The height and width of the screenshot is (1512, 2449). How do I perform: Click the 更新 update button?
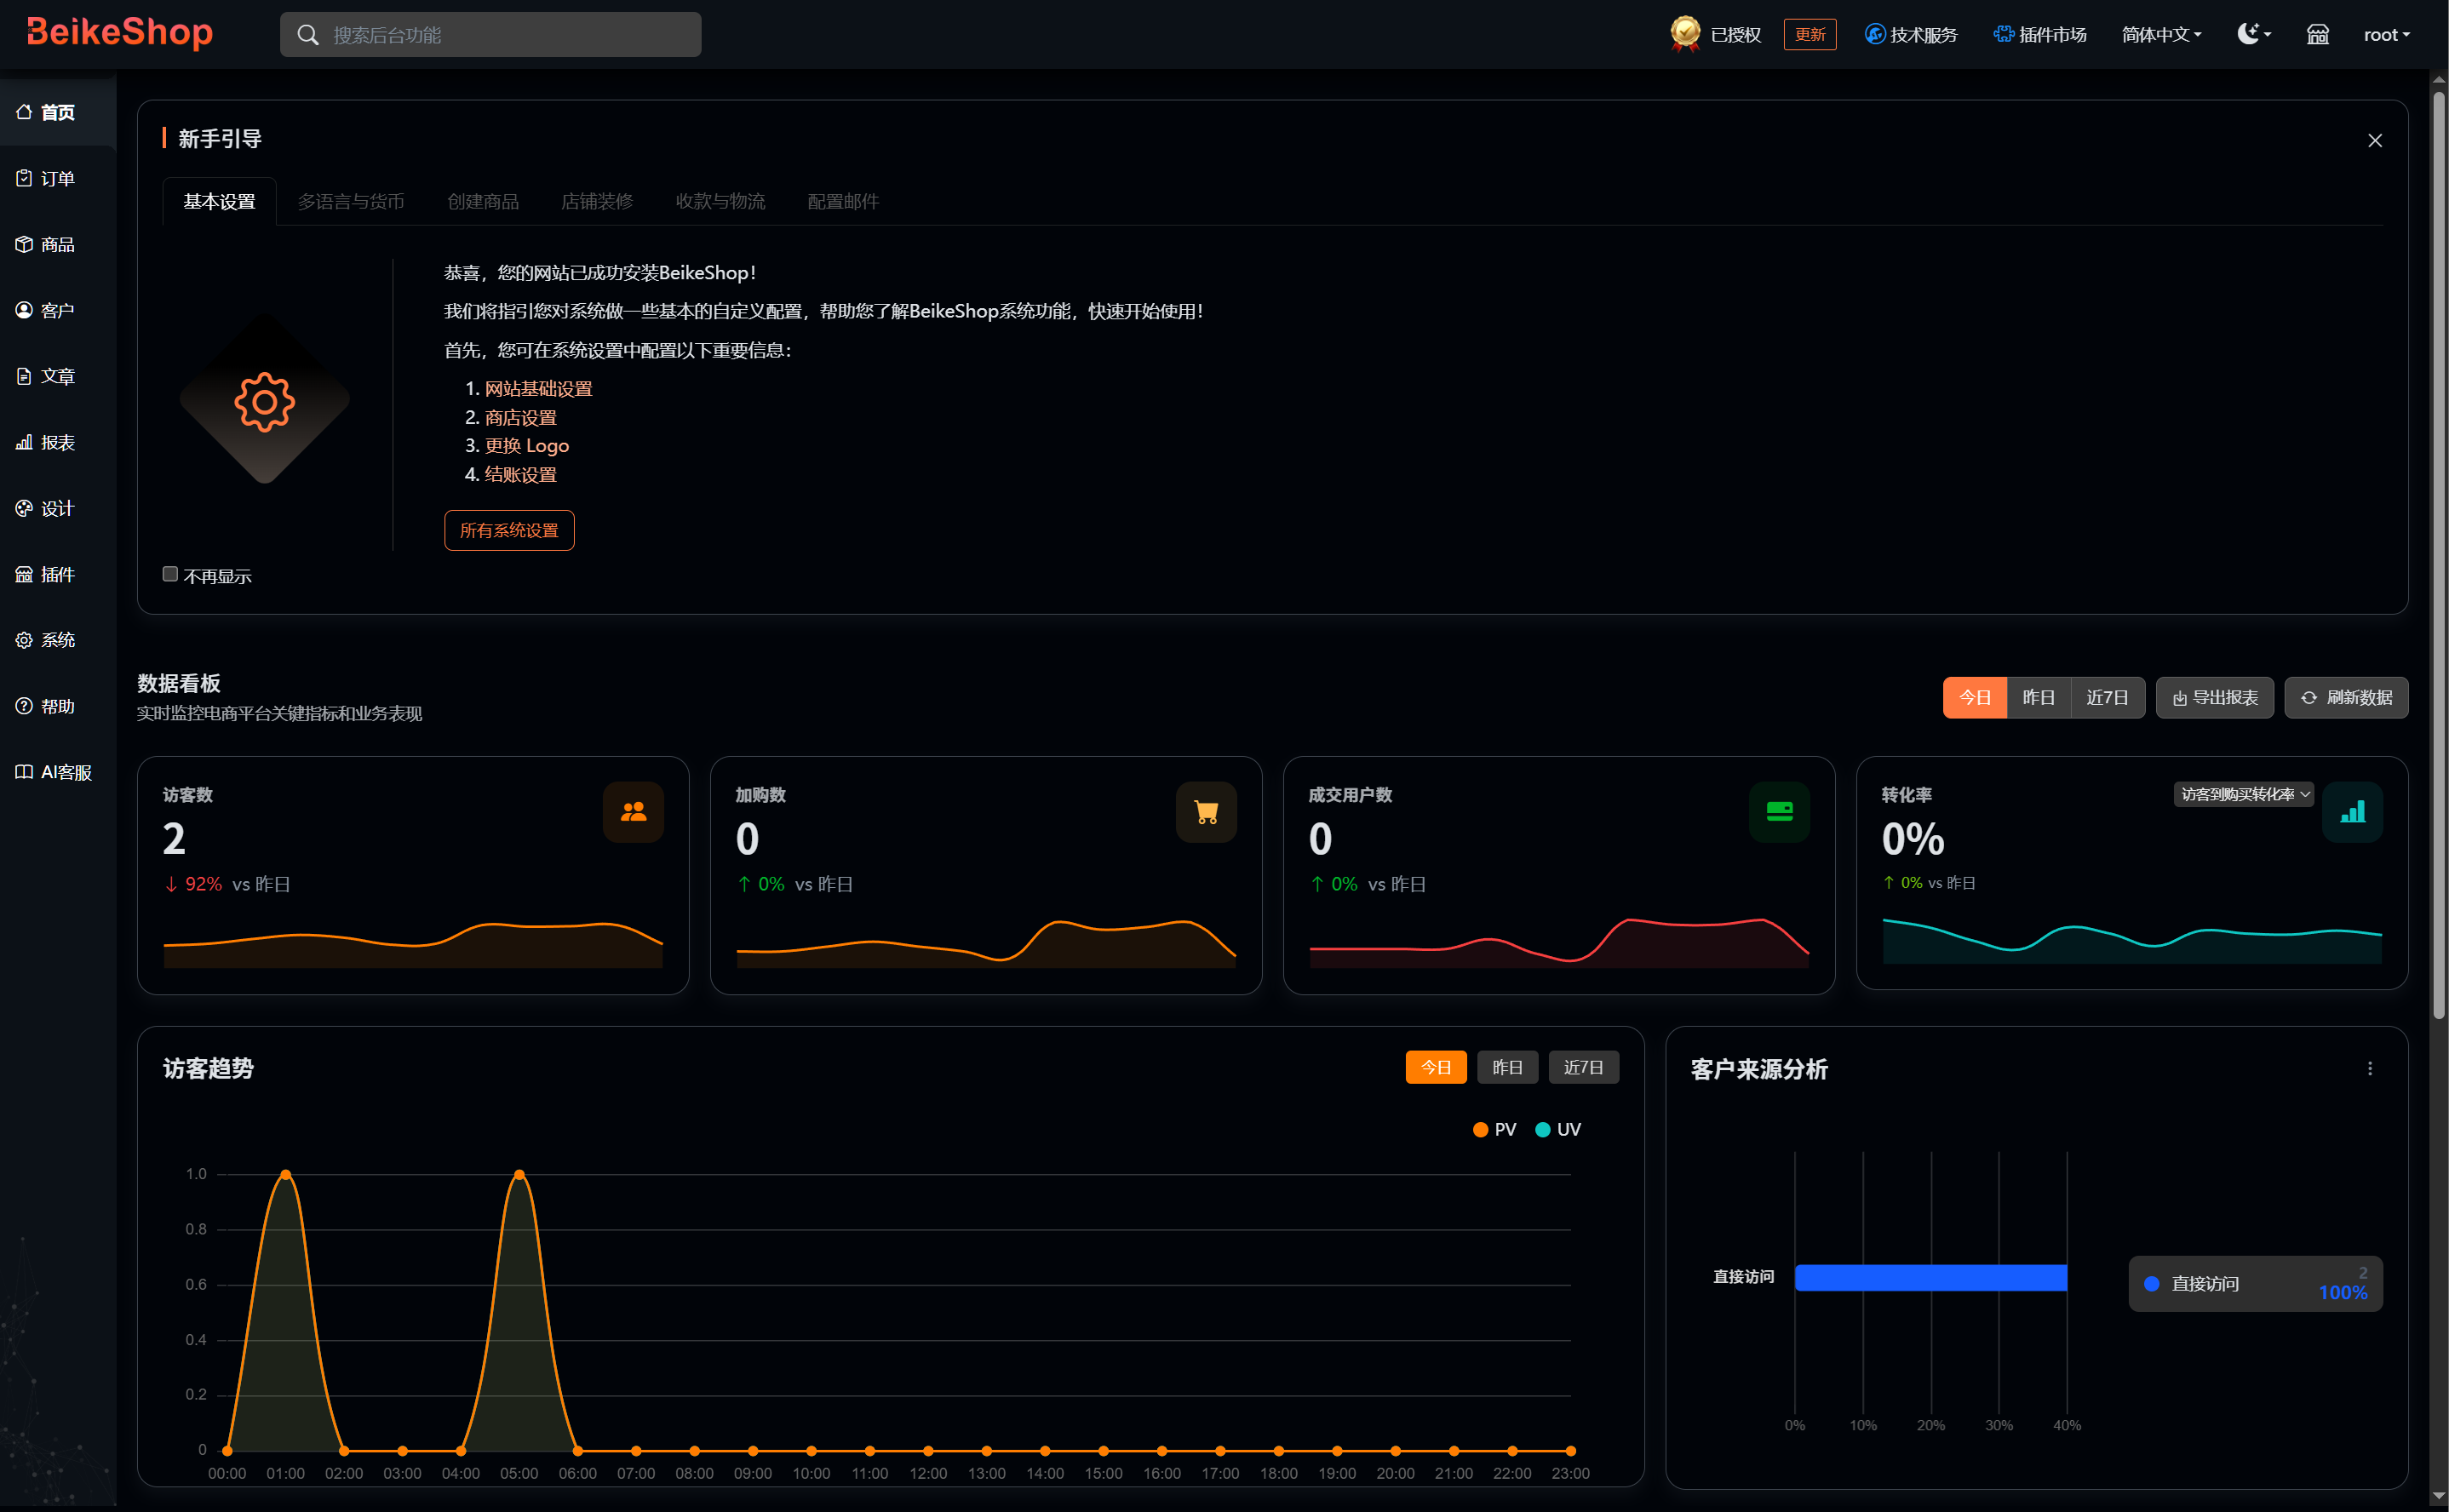pyautogui.click(x=1810, y=35)
